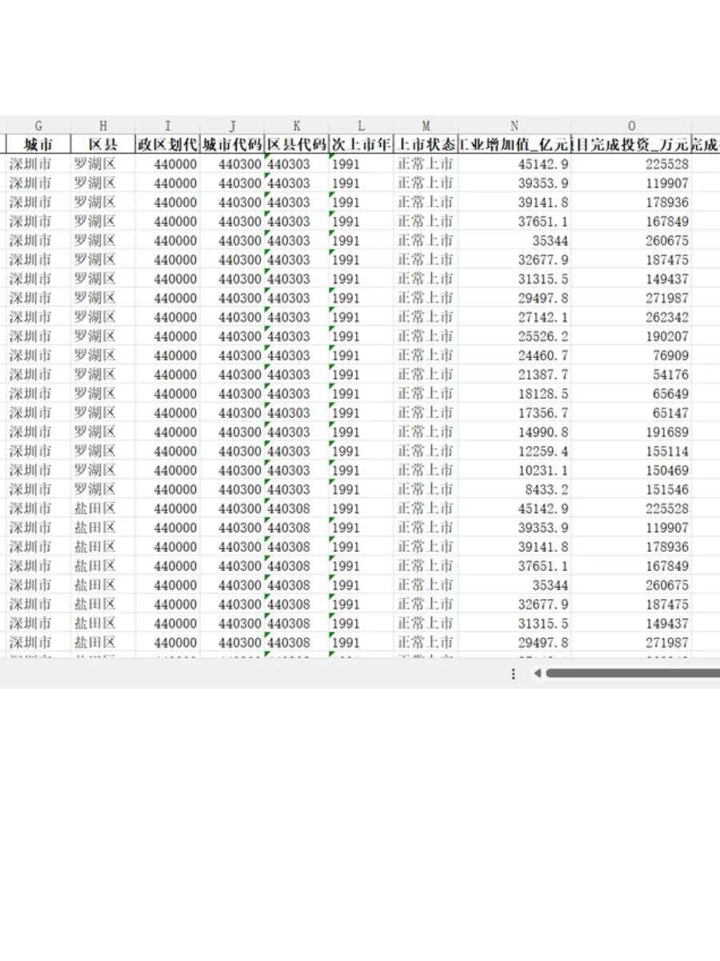Click the 上市状态 header cell
This screenshot has width=720, height=961.
(426, 144)
